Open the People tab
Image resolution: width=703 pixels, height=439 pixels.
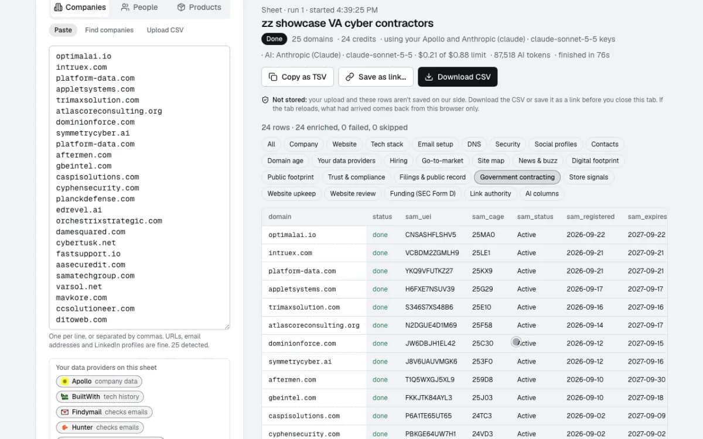139,7
